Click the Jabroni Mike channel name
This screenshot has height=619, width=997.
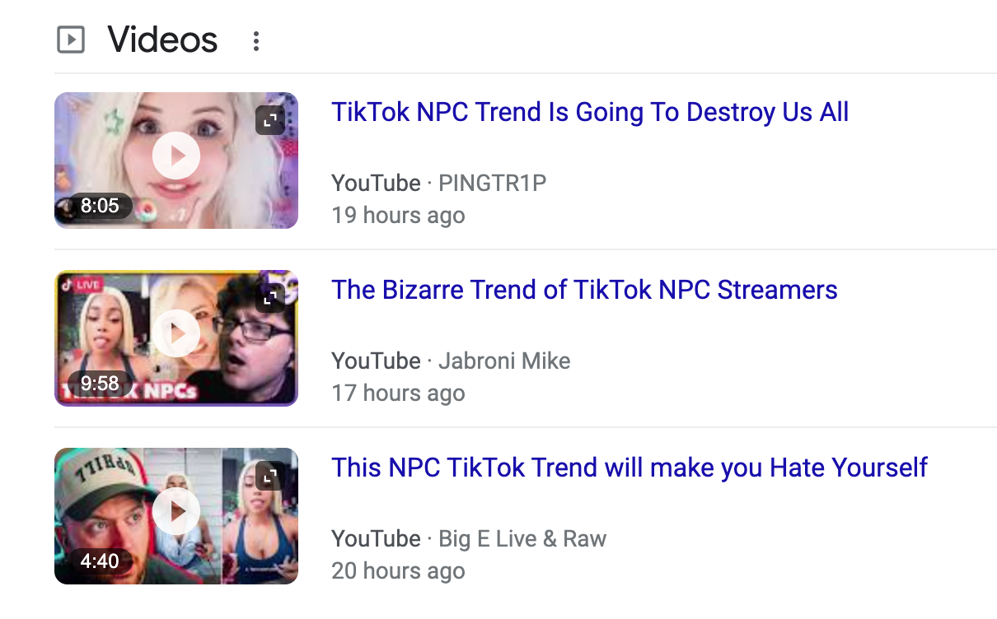pyautogui.click(x=504, y=361)
